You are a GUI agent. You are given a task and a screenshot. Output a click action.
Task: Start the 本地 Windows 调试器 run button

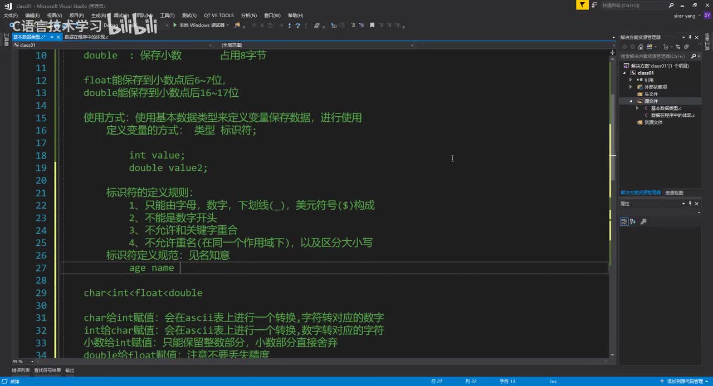[x=199, y=25]
